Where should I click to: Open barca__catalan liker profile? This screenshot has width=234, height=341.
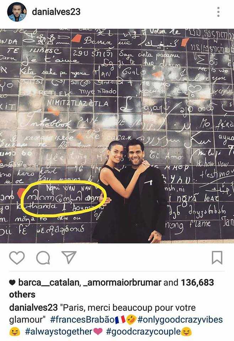(x=48, y=282)
